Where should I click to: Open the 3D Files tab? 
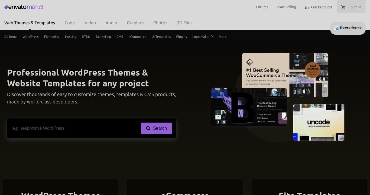coord(184,23)
